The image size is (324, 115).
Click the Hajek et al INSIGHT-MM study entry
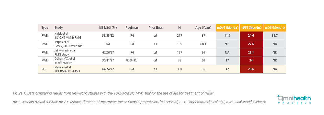tap(68, 36)
